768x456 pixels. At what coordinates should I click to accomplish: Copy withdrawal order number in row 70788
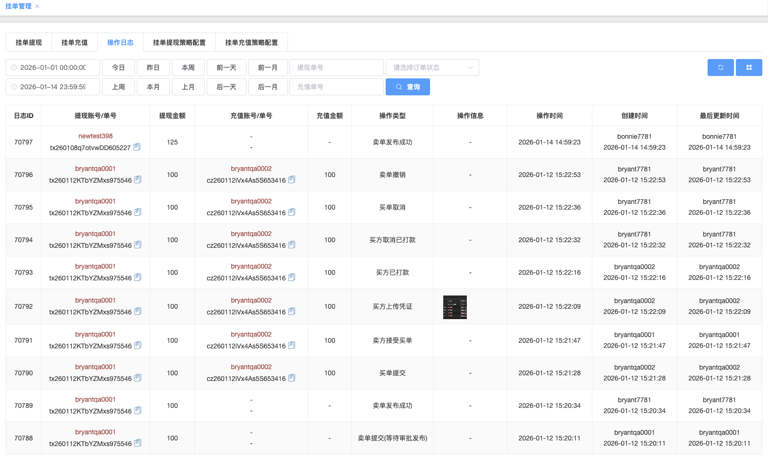coord(138,443)
